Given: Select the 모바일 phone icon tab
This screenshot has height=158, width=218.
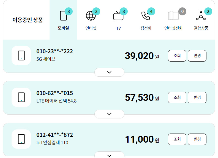Looking at the screenshot, I should pos(63,16).
